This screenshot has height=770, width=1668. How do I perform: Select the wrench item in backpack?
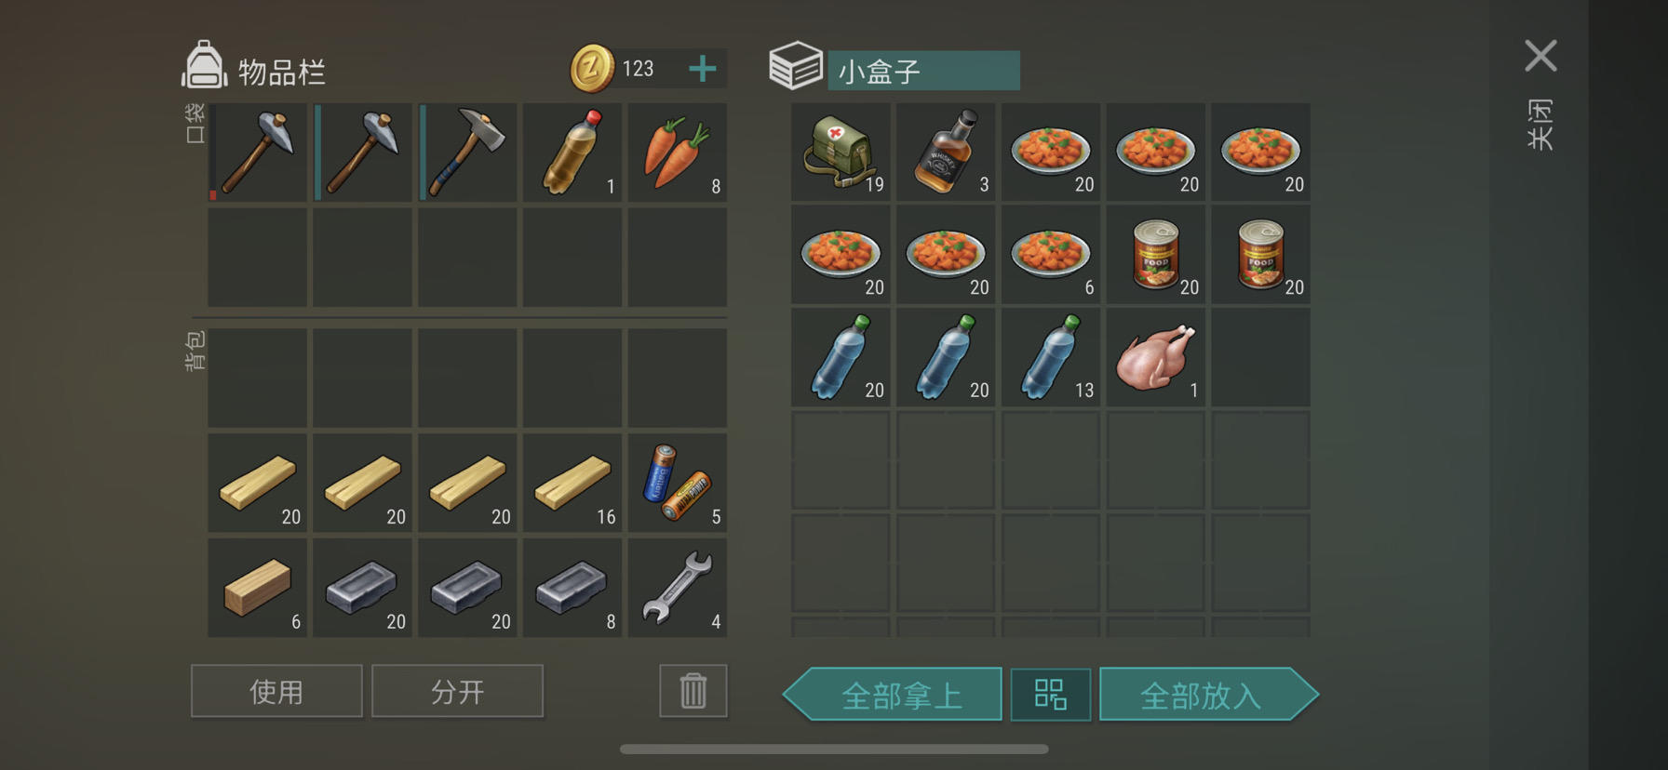[x=677, y=588]
